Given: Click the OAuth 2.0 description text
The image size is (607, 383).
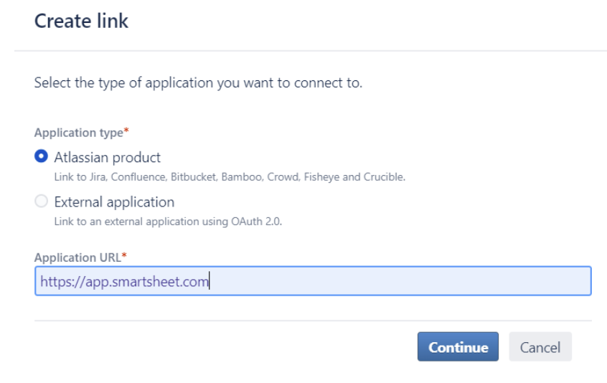Looking at the screenshot, I should pos(168,221).
